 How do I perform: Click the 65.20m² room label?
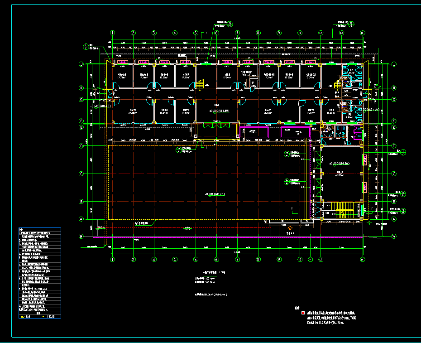(x=340, y=174)
